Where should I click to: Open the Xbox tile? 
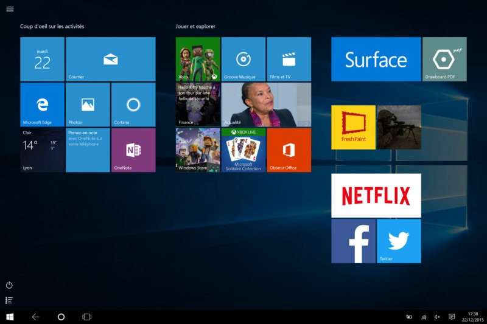pos(198,59)
